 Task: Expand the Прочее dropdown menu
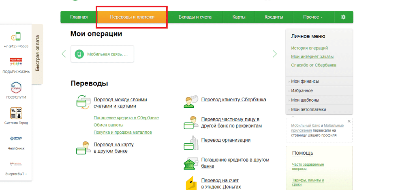point(313,17)
